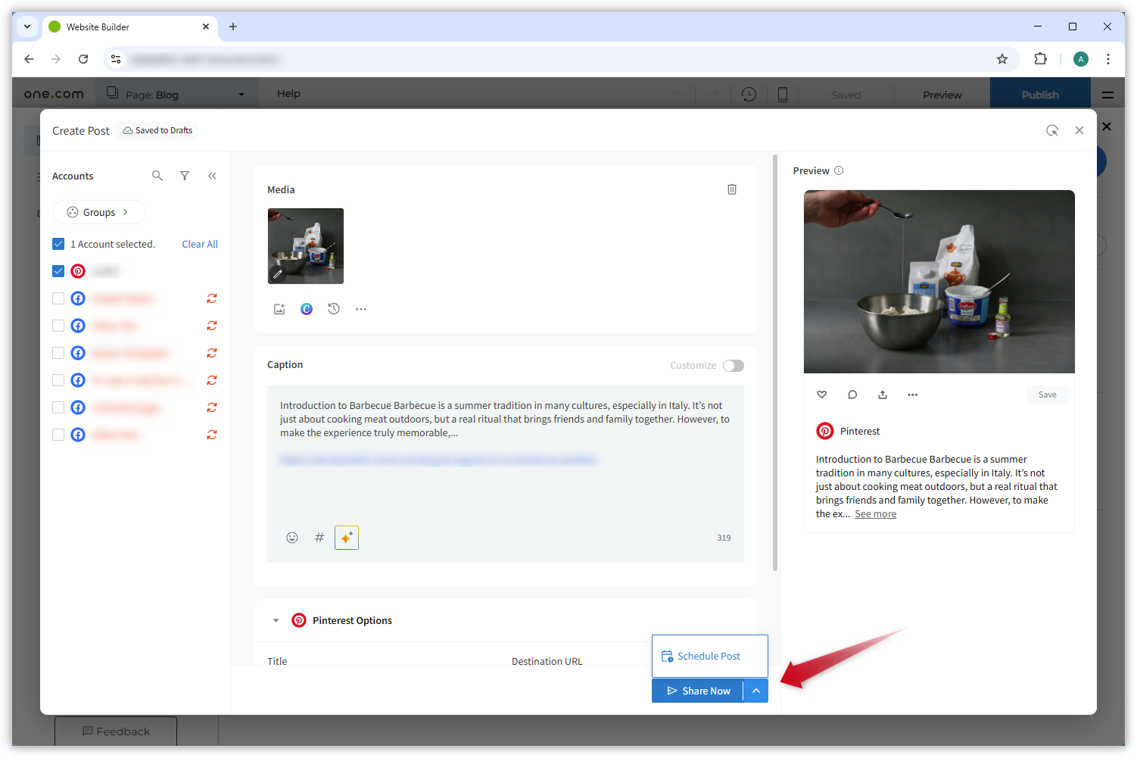Open search in the Accounts panel
Image resolution: width=1137 pixels, height=758 pixels.
coord(157,175)
